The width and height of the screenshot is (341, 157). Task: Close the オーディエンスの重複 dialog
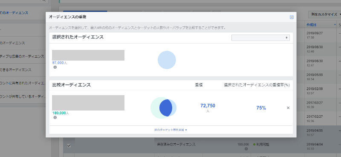[292, 17]
